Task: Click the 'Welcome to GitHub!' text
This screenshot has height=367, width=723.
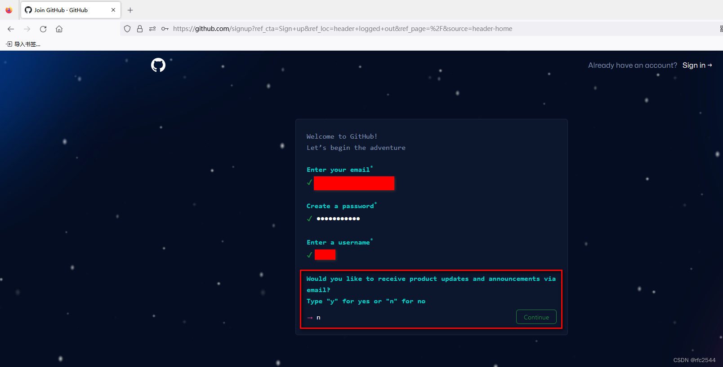Action: point(342,136)
